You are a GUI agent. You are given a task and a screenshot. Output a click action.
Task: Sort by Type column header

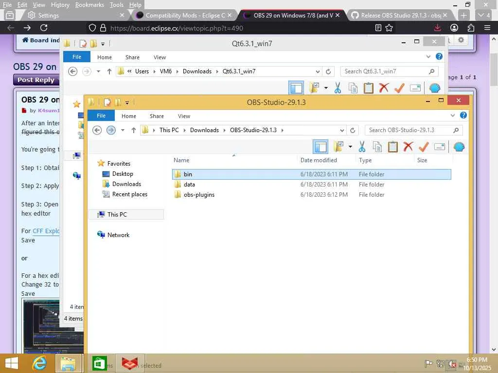[x=365, y=160]
